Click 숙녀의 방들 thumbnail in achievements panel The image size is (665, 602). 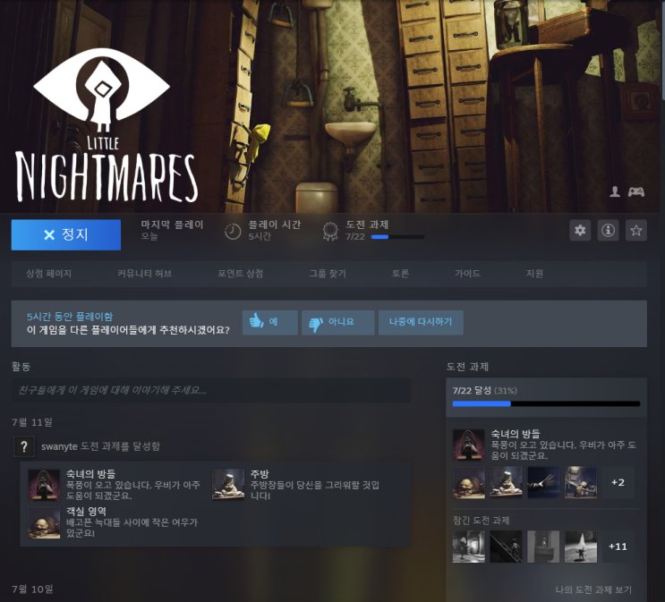click(x=469, y=445)
